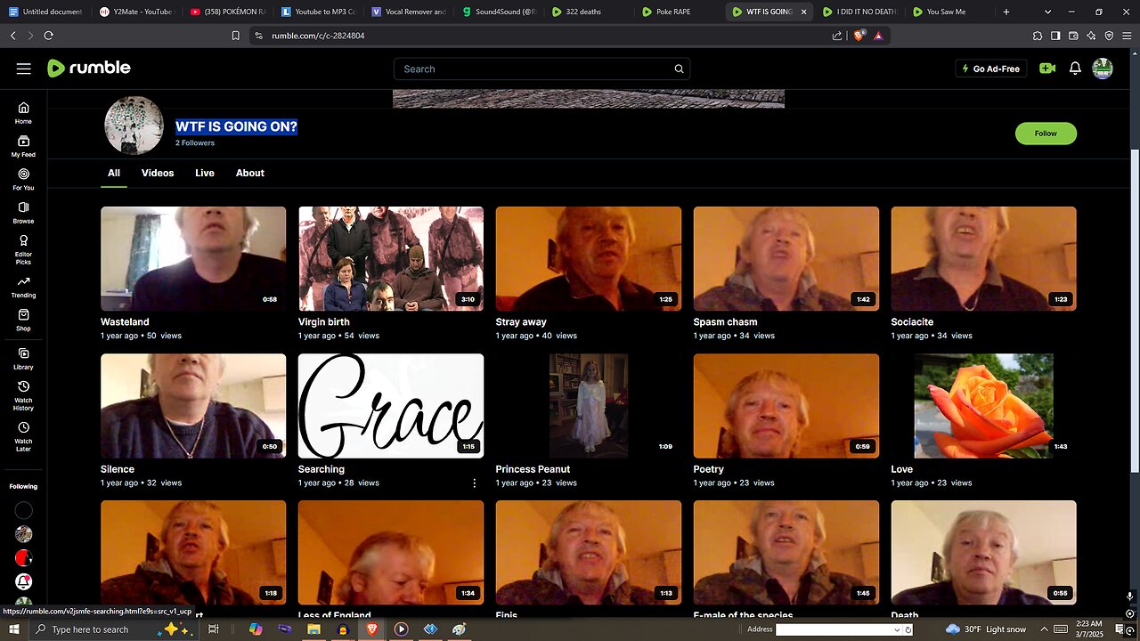Click the browser Back arrow
This screenshot has height=641, width=1140.
pyautogui.click(x=12, y=36)
